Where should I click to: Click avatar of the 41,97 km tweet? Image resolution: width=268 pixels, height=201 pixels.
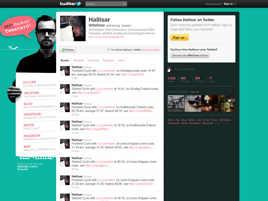click(x=65, y=71)
